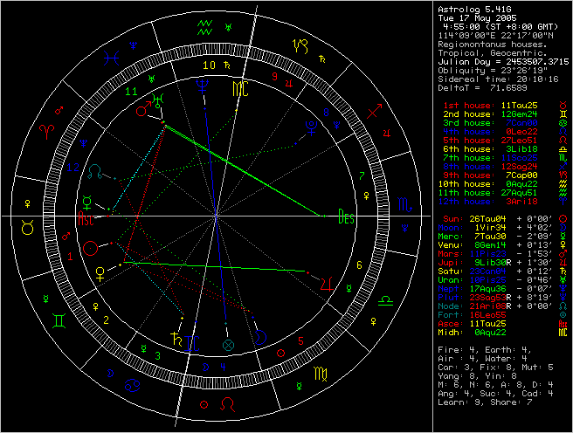Select the red Leo sign in the outer ring
Screen dimensions: 573x433
(x=228, y=404)
